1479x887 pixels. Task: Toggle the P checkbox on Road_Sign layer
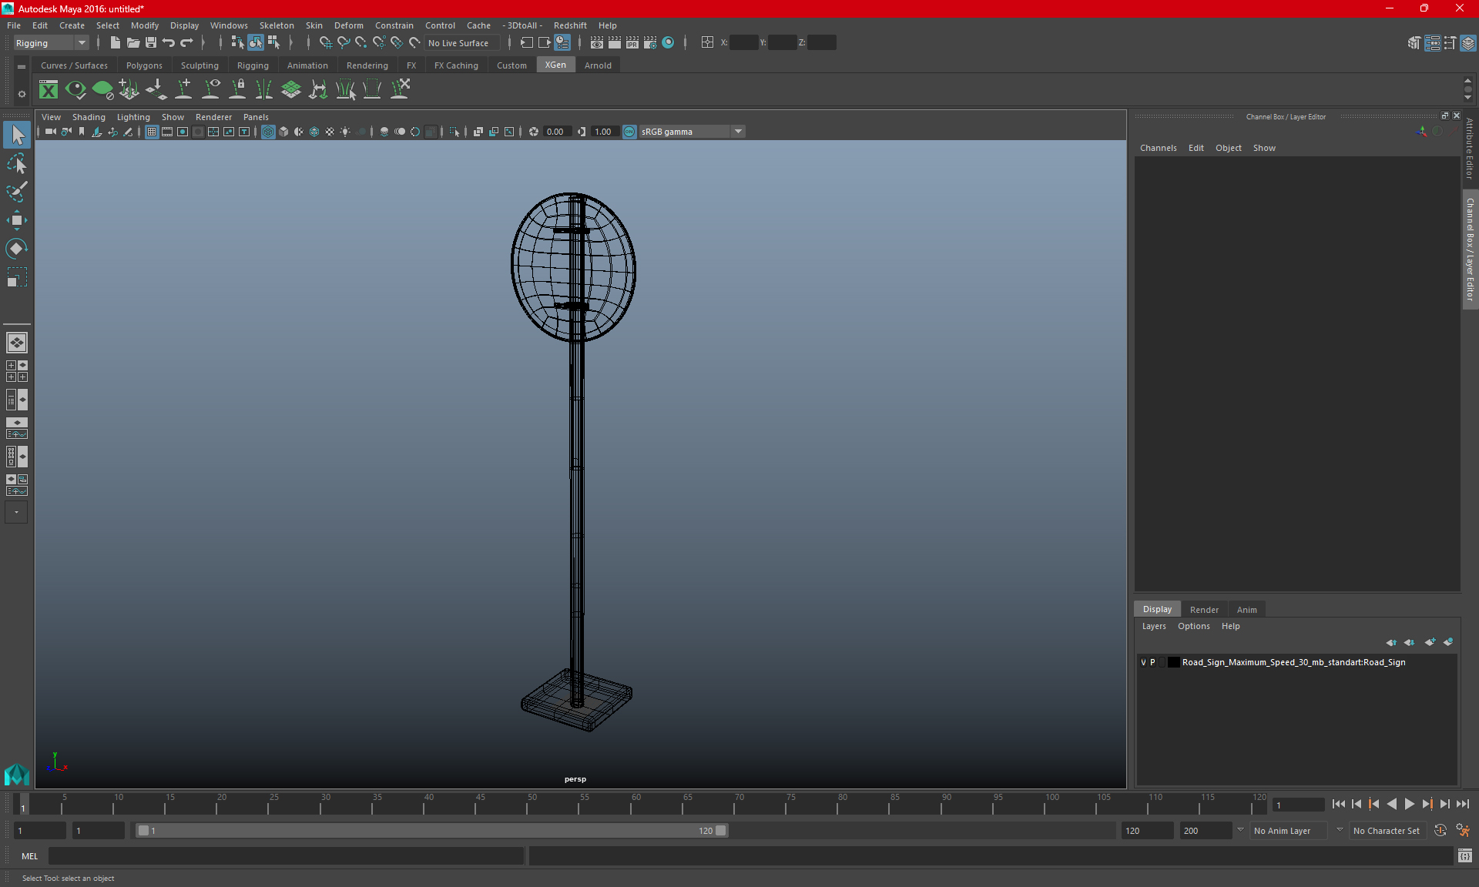click(x=1155, y=662)
